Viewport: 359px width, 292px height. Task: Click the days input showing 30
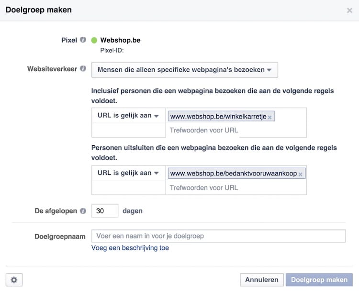pyautogui.click(x=105, y=211)
